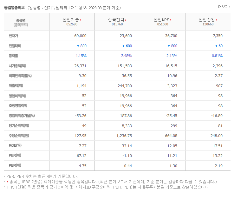
Task: Select the current price 69,000
Action: click(x=80, y=36)
